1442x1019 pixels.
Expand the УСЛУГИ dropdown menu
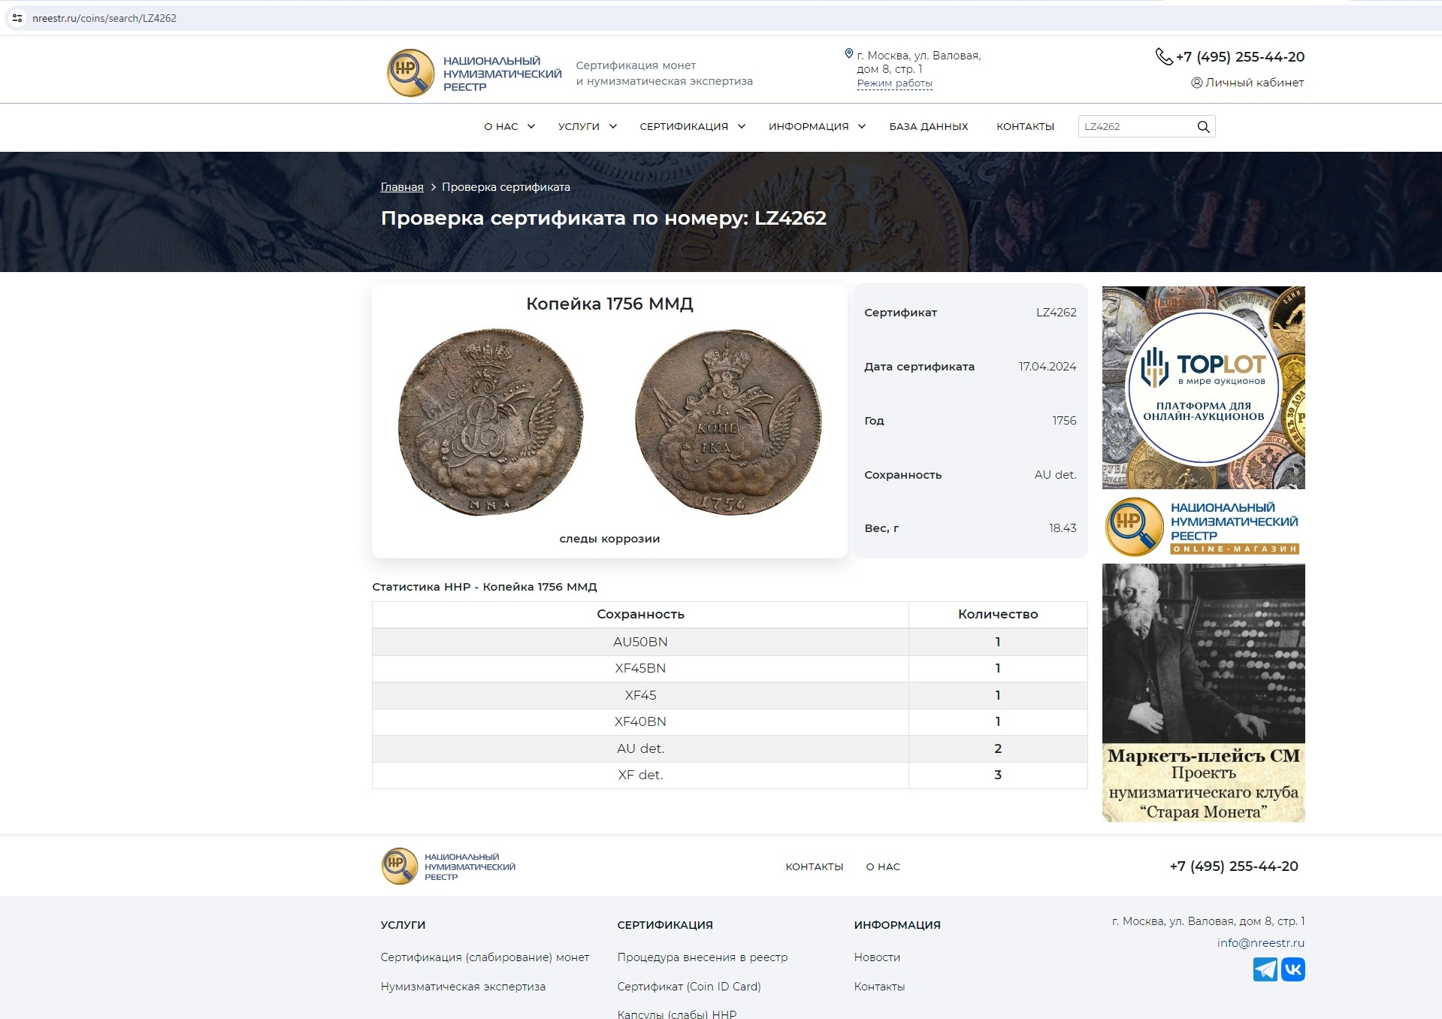pos(587,127)
